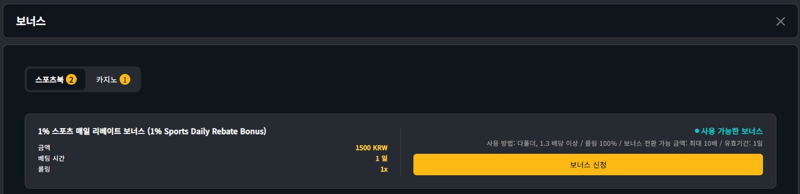
Task: Click the yellow 2 badge on 스포츠북
Action: 71,80
